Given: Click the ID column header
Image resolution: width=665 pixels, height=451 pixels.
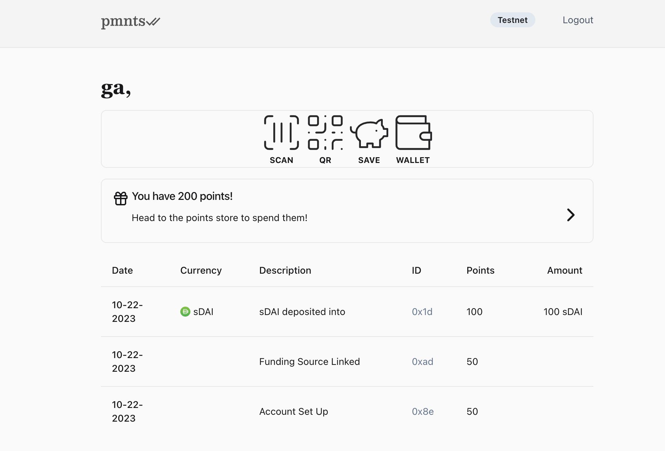Looking at the screenshot, I should tap(416, 270).
